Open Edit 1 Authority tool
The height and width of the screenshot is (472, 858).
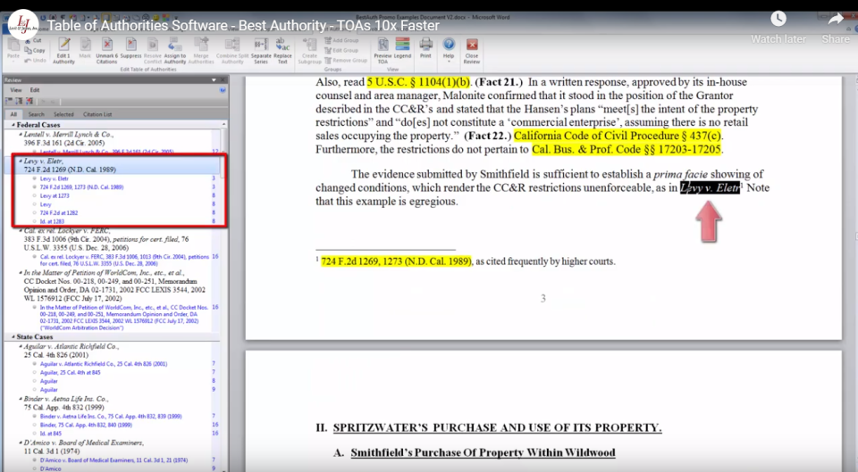click(63, 51)
